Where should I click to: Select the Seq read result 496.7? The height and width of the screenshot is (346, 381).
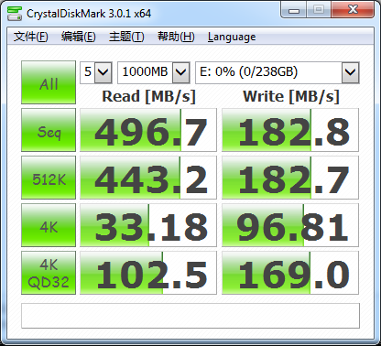point(148,130)
